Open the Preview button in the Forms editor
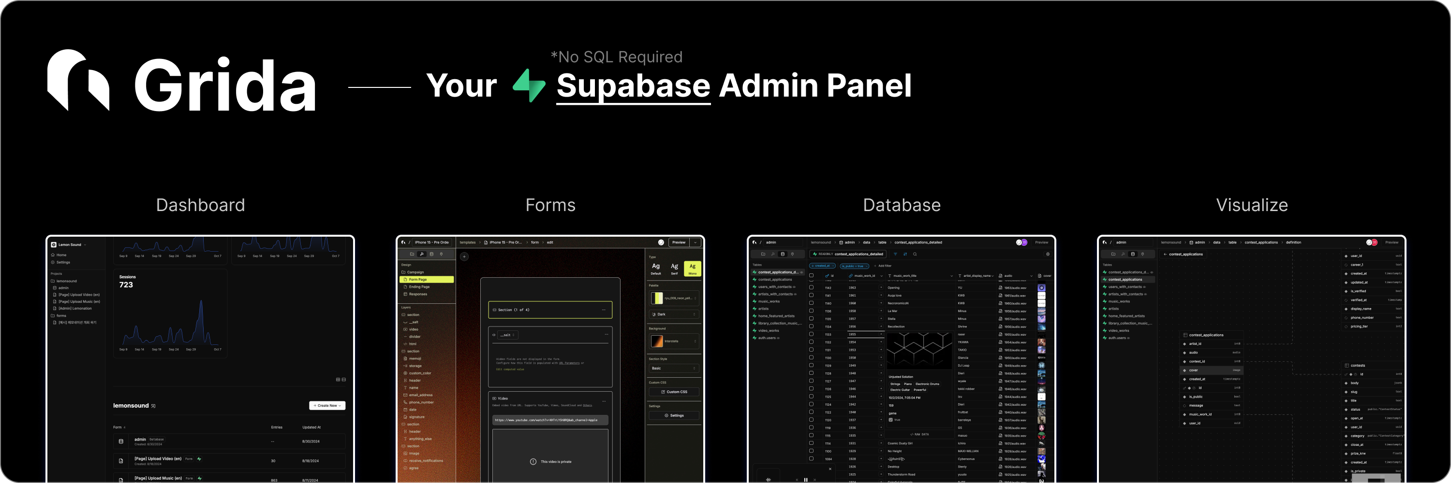The height and width of the screenshot is (483, 1451). click(x=679, y=242)
